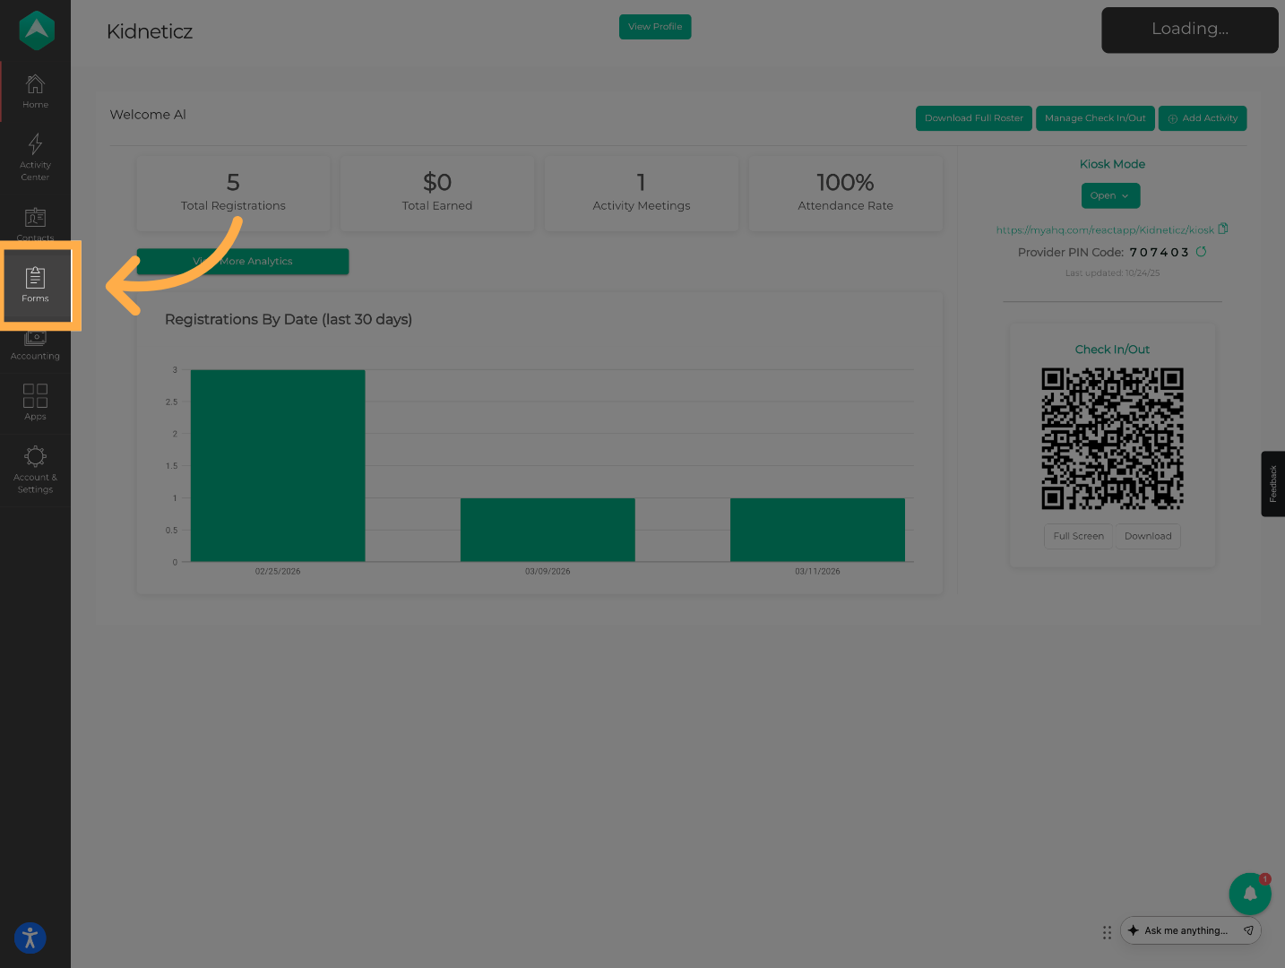1285x968 pixels.
Task: Show the QR code Full Screen
Action: click(x=1078, y=536)
